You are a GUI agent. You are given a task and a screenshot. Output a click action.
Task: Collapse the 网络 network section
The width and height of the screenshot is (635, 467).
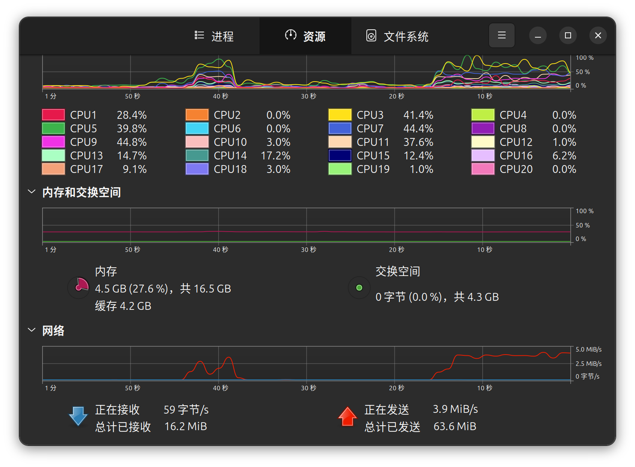pyautogui.click(x=32, y=330)
